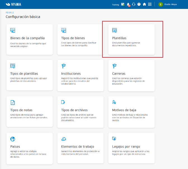Screen dimensions: 188x169
Task: Open the Evelin Maya user menu
Action: 171,4
